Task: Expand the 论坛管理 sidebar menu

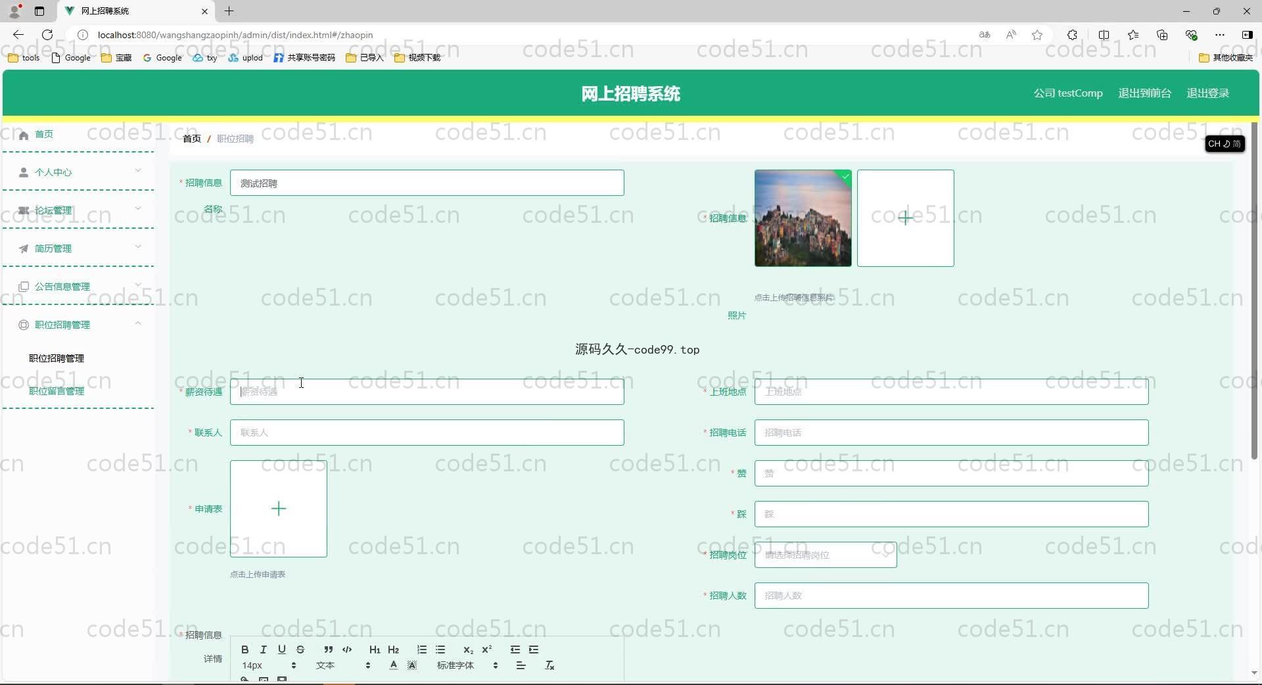Action: (78, 210)
